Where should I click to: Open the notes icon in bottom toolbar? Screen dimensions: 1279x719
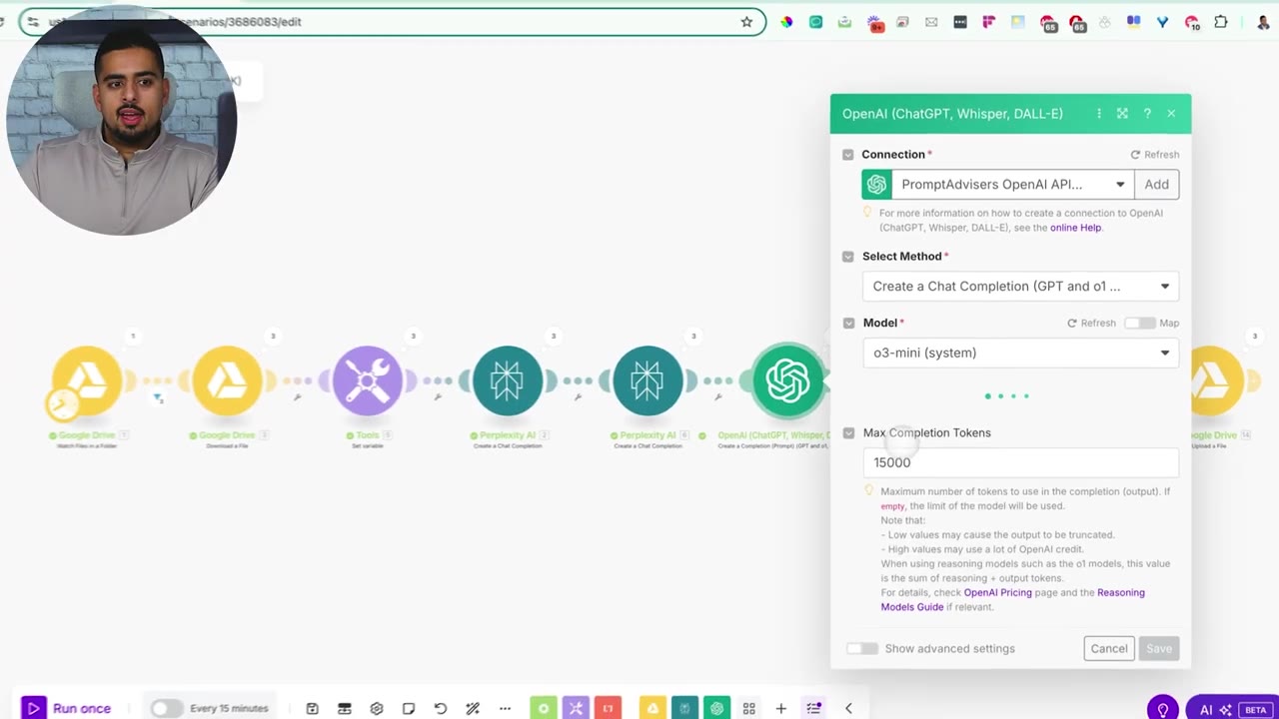[x=409, y=708]
